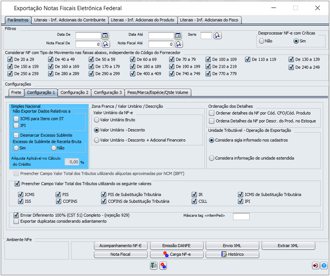The width and height of the screenshot is (330, 276).
Task: Click the Data Até input field
Action: 161,35
